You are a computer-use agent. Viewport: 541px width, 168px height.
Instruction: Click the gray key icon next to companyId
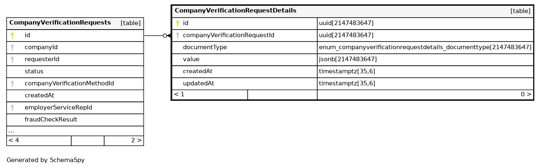[12, 48]
